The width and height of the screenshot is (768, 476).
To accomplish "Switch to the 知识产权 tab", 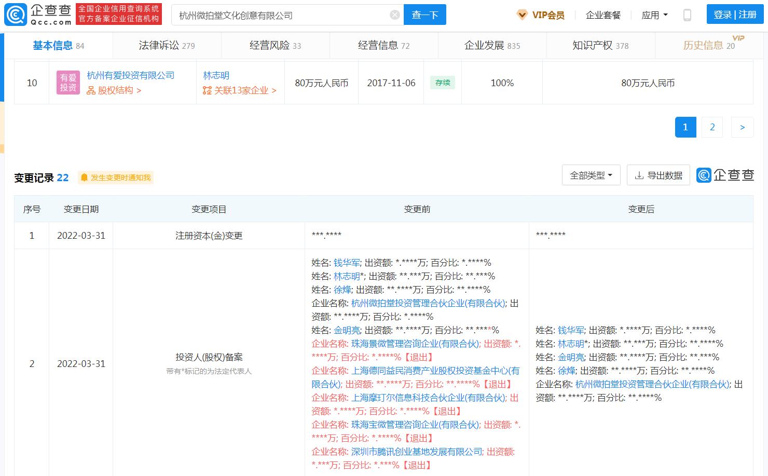I will tap(600, 46).
